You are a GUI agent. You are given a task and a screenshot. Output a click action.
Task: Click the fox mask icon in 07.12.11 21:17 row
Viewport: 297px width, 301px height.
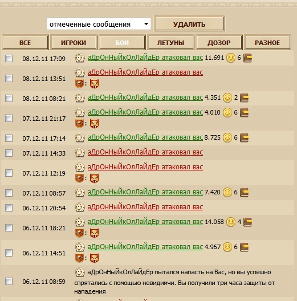[x=95, y=124]
